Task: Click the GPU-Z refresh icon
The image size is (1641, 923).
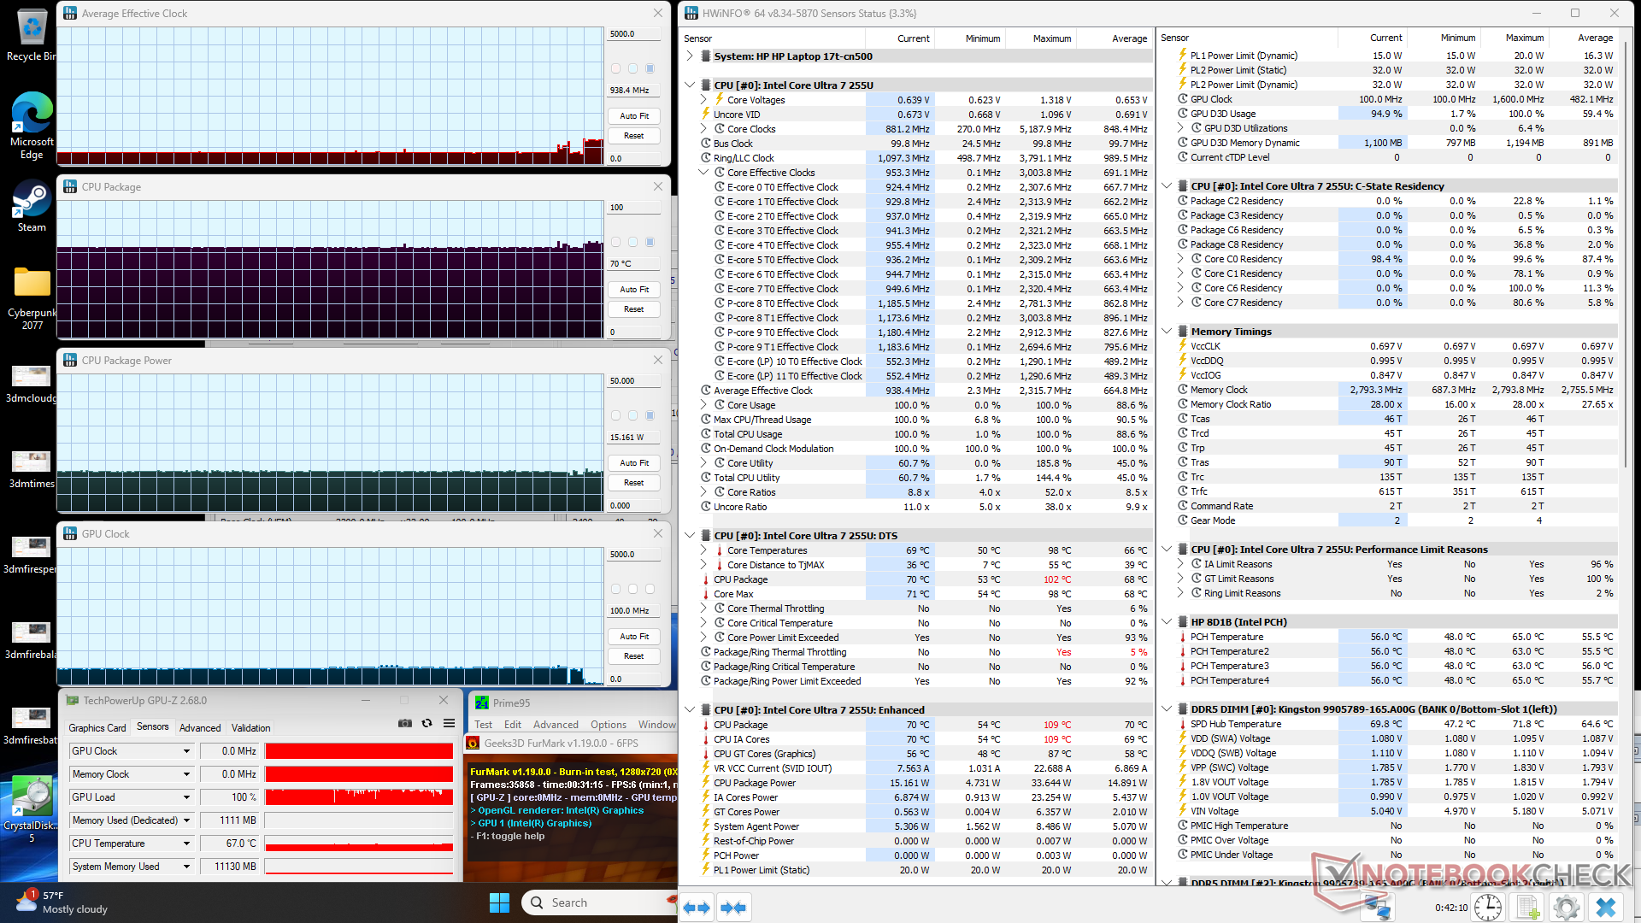Action: click(x=427, y=724)
